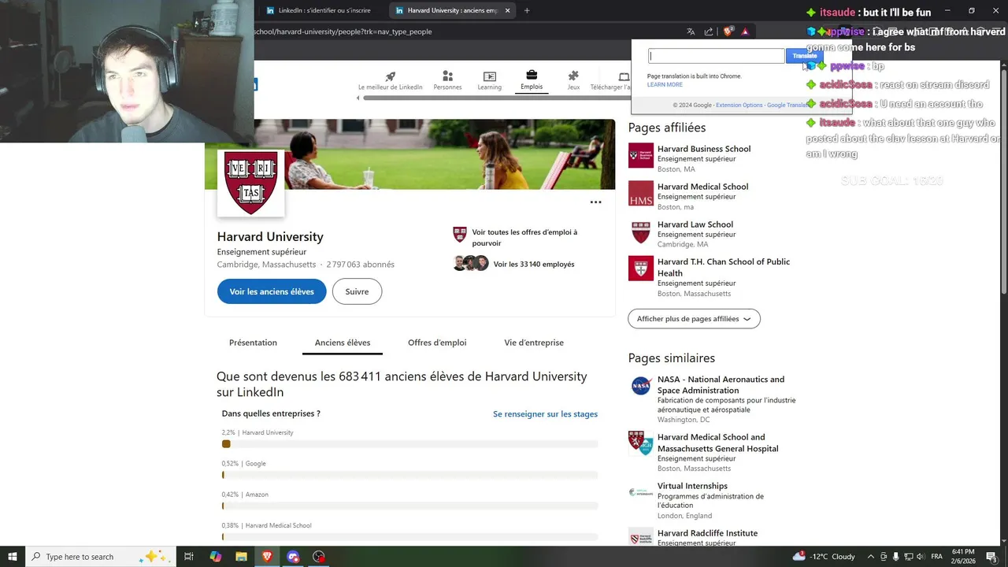The image size is (1008, 567).
Task: Click the Brave Rewards triangle icon
Action: (744, 31)
